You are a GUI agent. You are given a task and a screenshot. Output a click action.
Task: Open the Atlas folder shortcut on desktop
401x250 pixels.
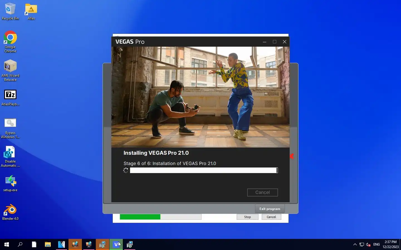tap(31, 11)
